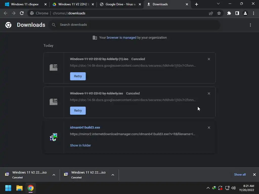Open a new tab with the plus button

tap(196, 4)
